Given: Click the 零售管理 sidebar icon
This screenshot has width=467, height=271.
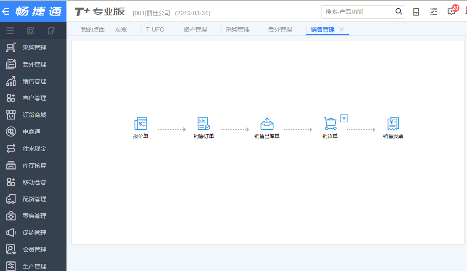Looking at the screenshot, I should pyautogui.click(x=11, y=215).
